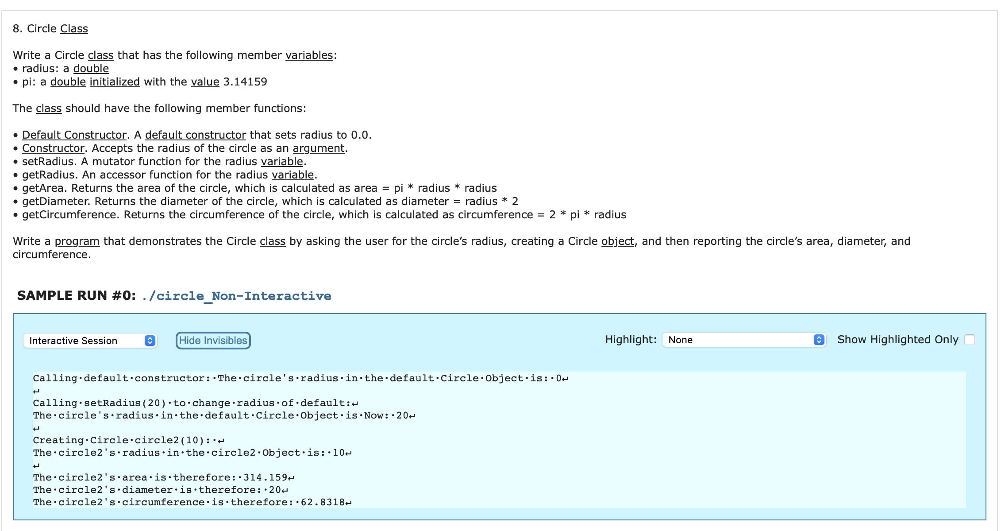Image resolution: width=1001 pixels, height=531 pixels.
Task: Click the stepper arrows on Interactive Session selector
Action: (150, 340)
